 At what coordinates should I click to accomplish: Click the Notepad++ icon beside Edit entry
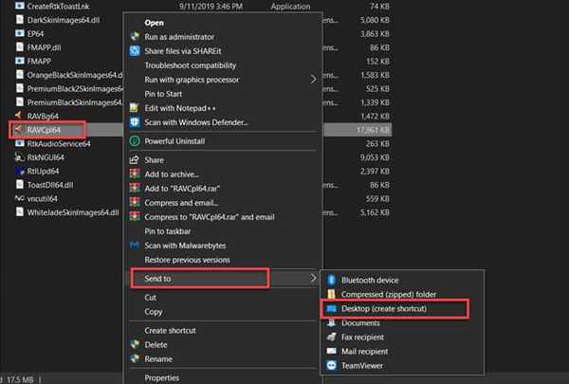click(135, 108)
